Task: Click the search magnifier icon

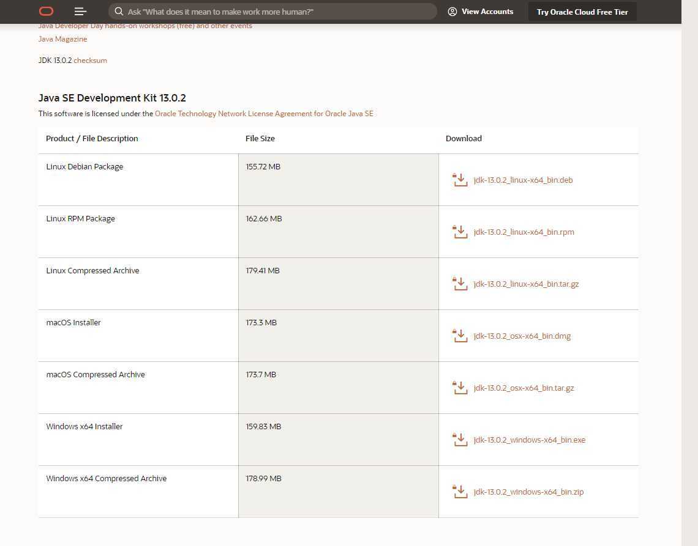Action: pyautogui.click(x=119, y=12)
